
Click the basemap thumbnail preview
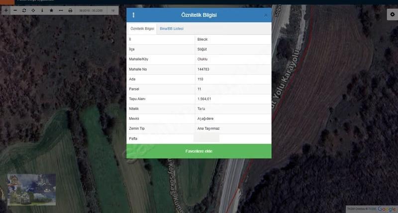coord(31,190)
